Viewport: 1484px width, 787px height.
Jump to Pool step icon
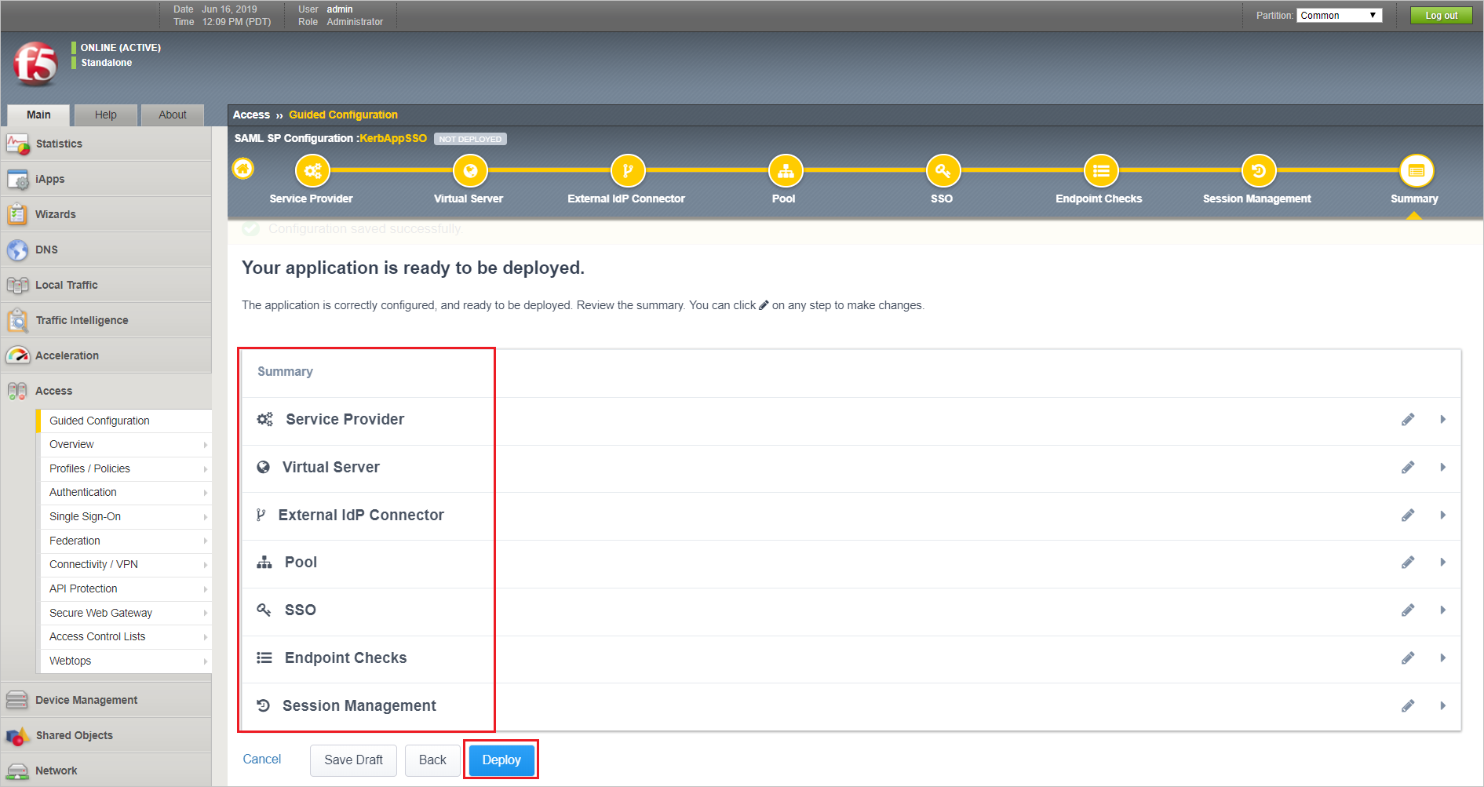(x=786, y=170)
